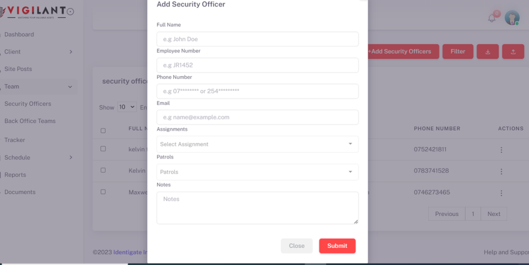Viewport: 529px width, 265px height.
Task: Open the notifications bell icon
Action: [492, 18]
